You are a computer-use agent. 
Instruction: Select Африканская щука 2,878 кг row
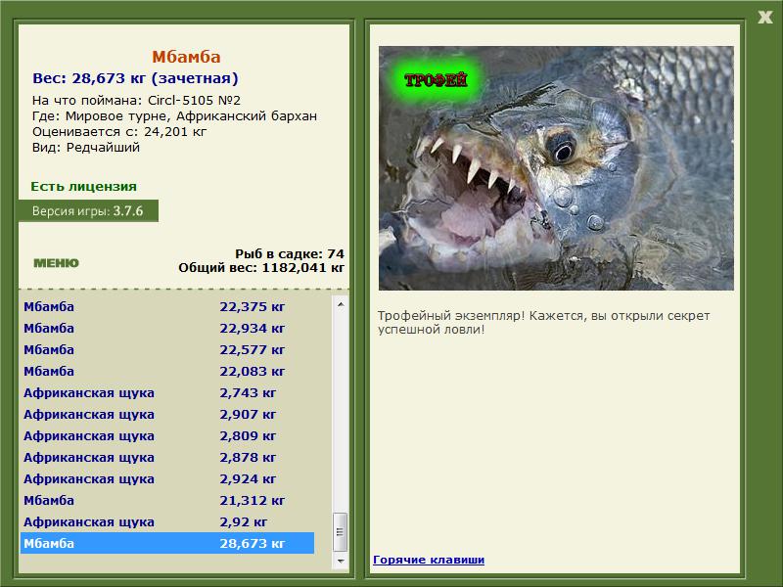tap(167, 457)
